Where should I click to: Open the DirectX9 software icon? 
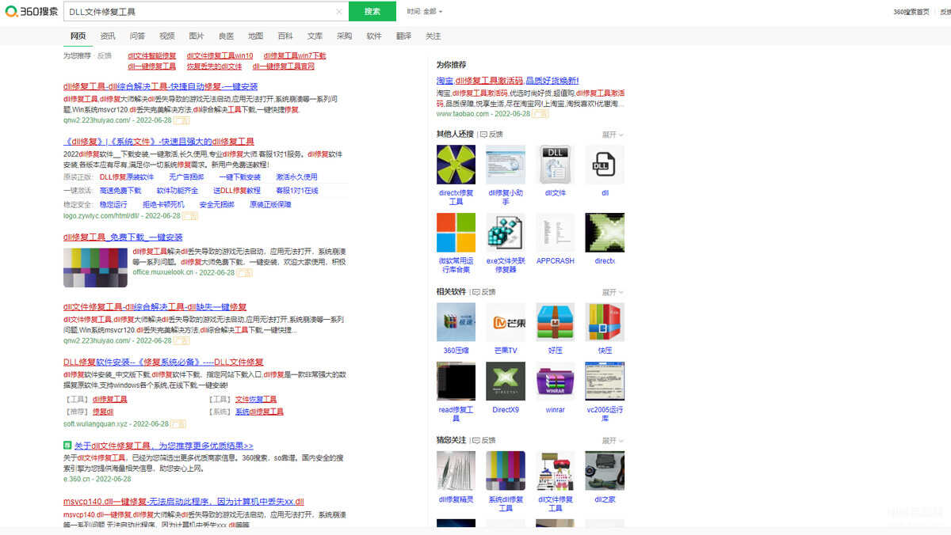(505, 381)
